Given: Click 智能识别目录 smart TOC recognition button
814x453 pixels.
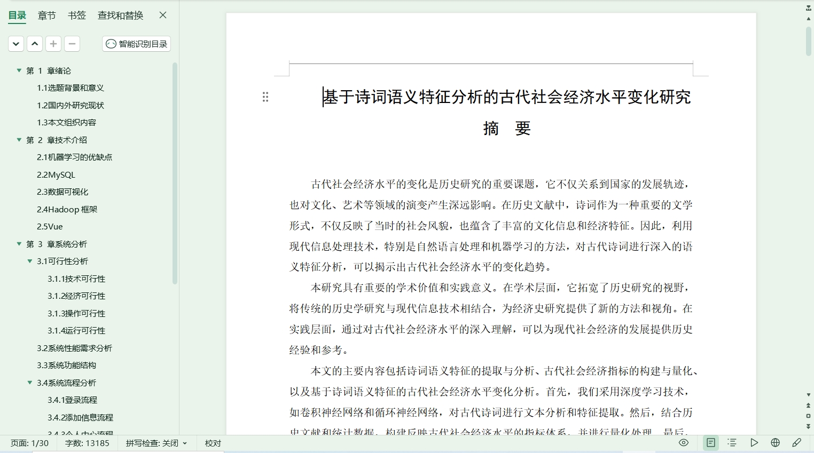Looking at the screenshot, I should (x=137, y=44).
